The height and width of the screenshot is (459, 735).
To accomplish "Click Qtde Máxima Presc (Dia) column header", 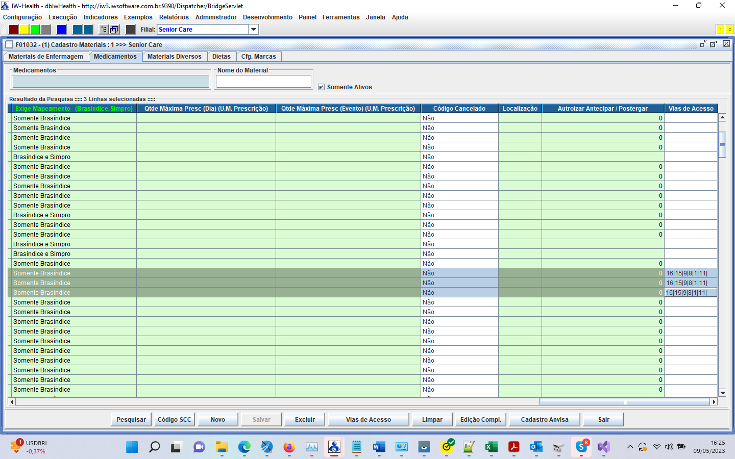I will pyautogui.click(x=206, y=109).
